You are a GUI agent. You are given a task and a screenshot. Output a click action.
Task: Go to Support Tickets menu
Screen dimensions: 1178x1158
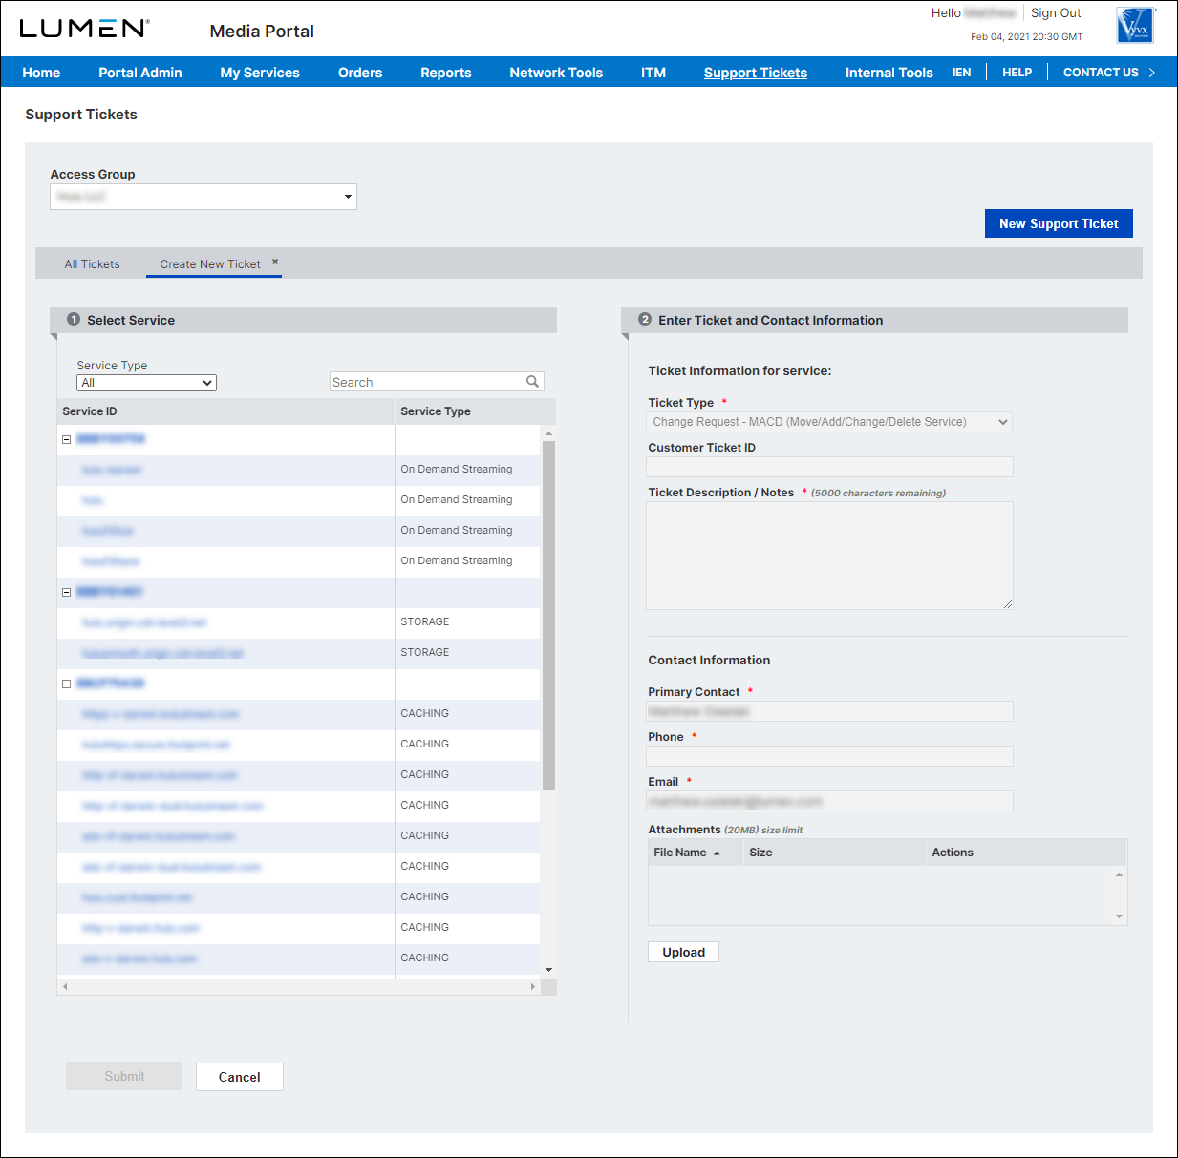756,73
